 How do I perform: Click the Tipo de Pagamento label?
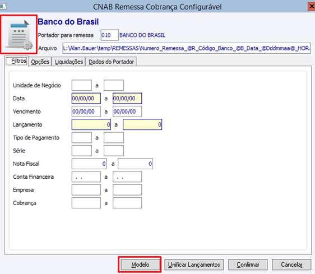tap(36, 138)
